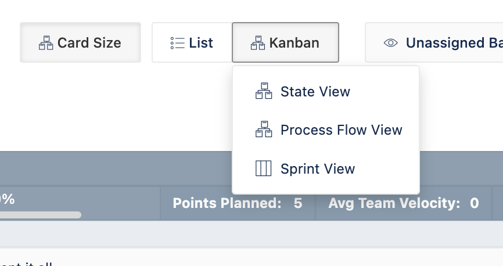
Task: Pick Sprint View menu entry
Action: coord(317,168)
